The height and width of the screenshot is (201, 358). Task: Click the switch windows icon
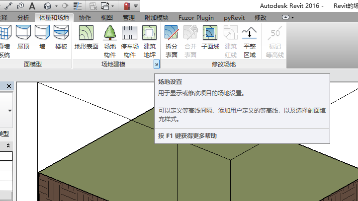pyautogui.click(x=105, y=6)
